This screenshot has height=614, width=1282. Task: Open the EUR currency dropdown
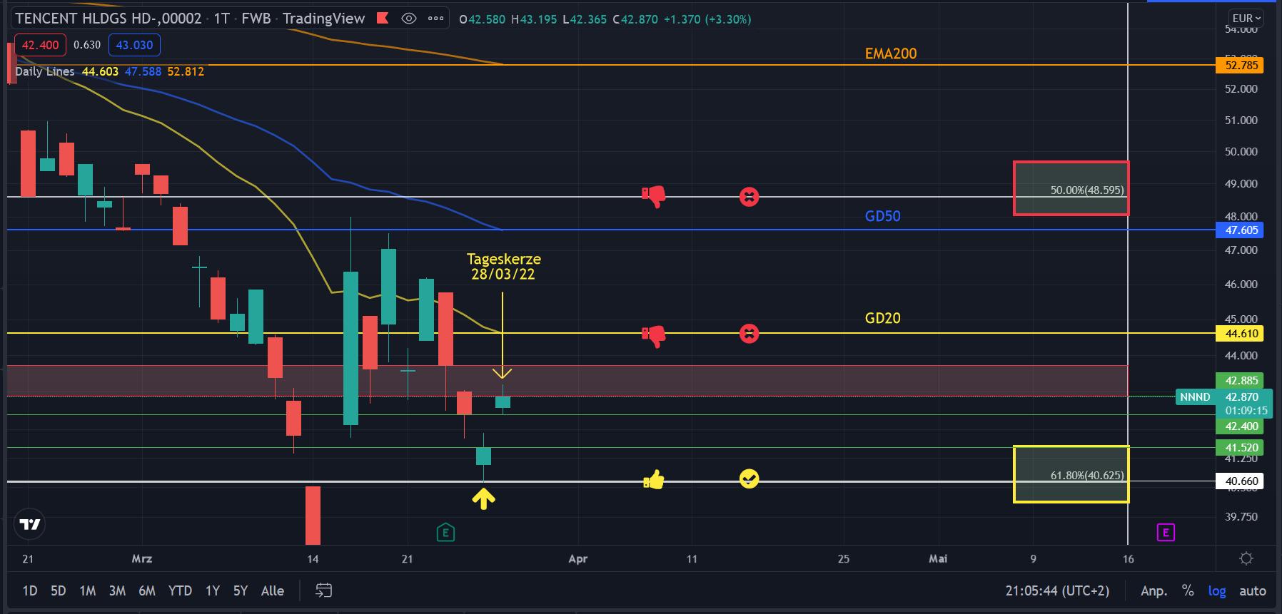1246,19
